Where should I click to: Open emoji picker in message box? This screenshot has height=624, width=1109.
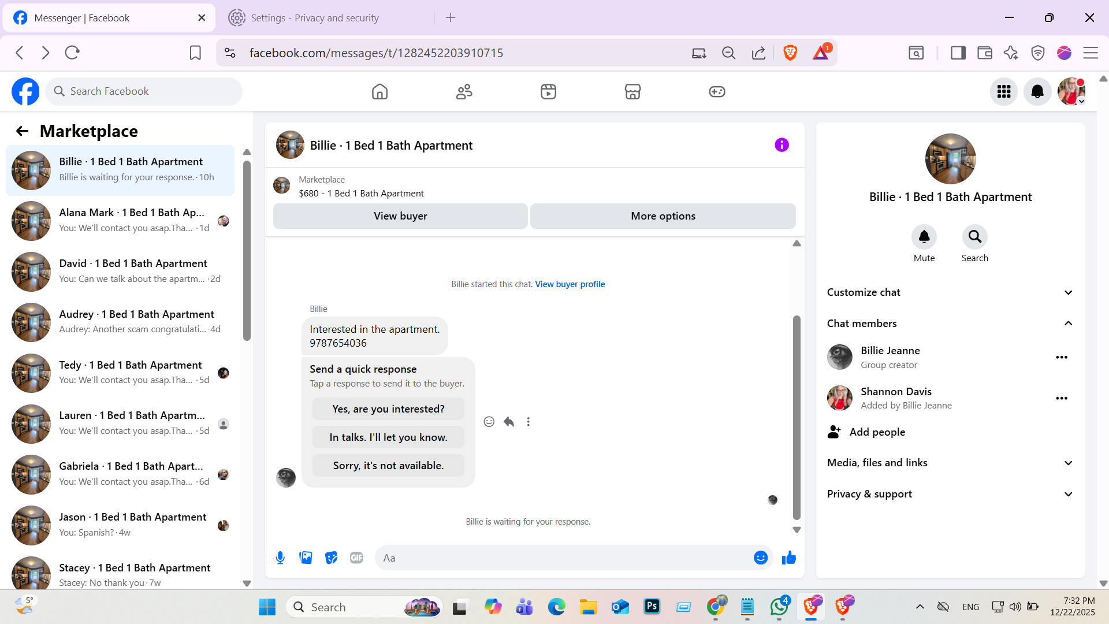(761, 558)
